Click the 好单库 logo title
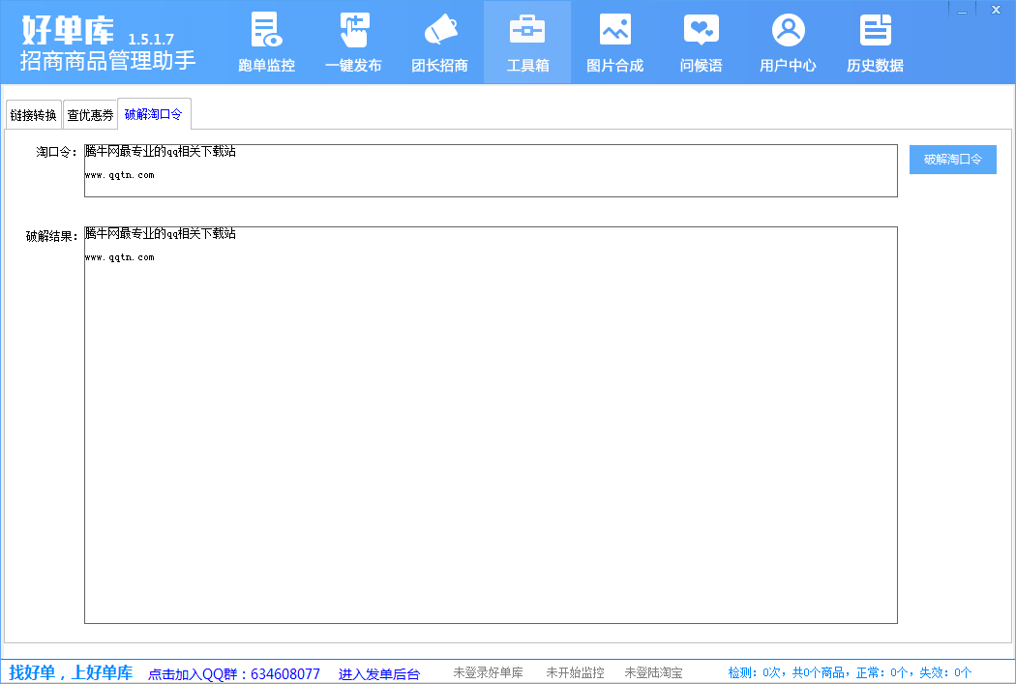 [x=68, y=30]
